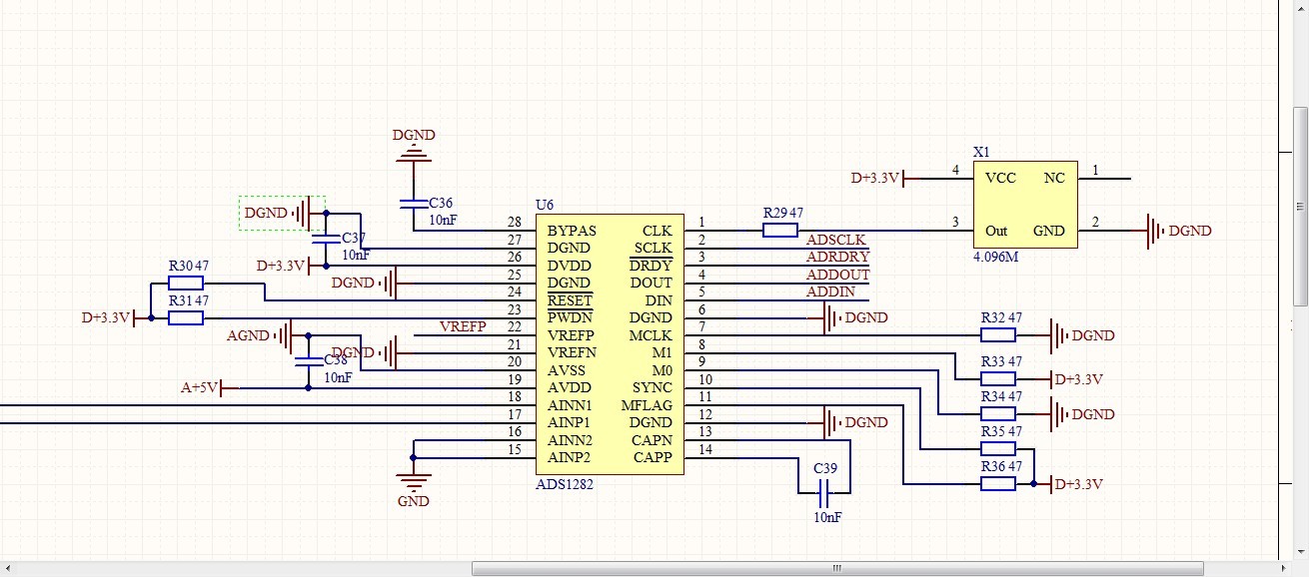Viewport: 1309px width, 577px height.
Task: Click the horizontal scrollbar right arrow
Action: (x=1285, y=568)
